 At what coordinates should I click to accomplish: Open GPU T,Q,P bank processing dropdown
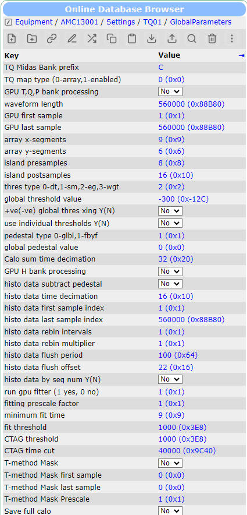170,91
